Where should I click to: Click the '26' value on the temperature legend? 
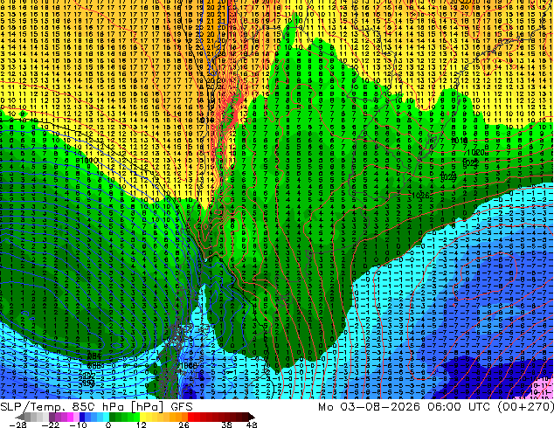click(x=184, y=425)
